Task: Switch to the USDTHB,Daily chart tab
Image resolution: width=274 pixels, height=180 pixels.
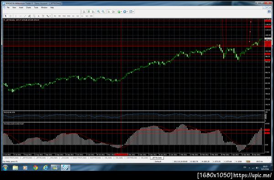Action: (x=132, y=158)
